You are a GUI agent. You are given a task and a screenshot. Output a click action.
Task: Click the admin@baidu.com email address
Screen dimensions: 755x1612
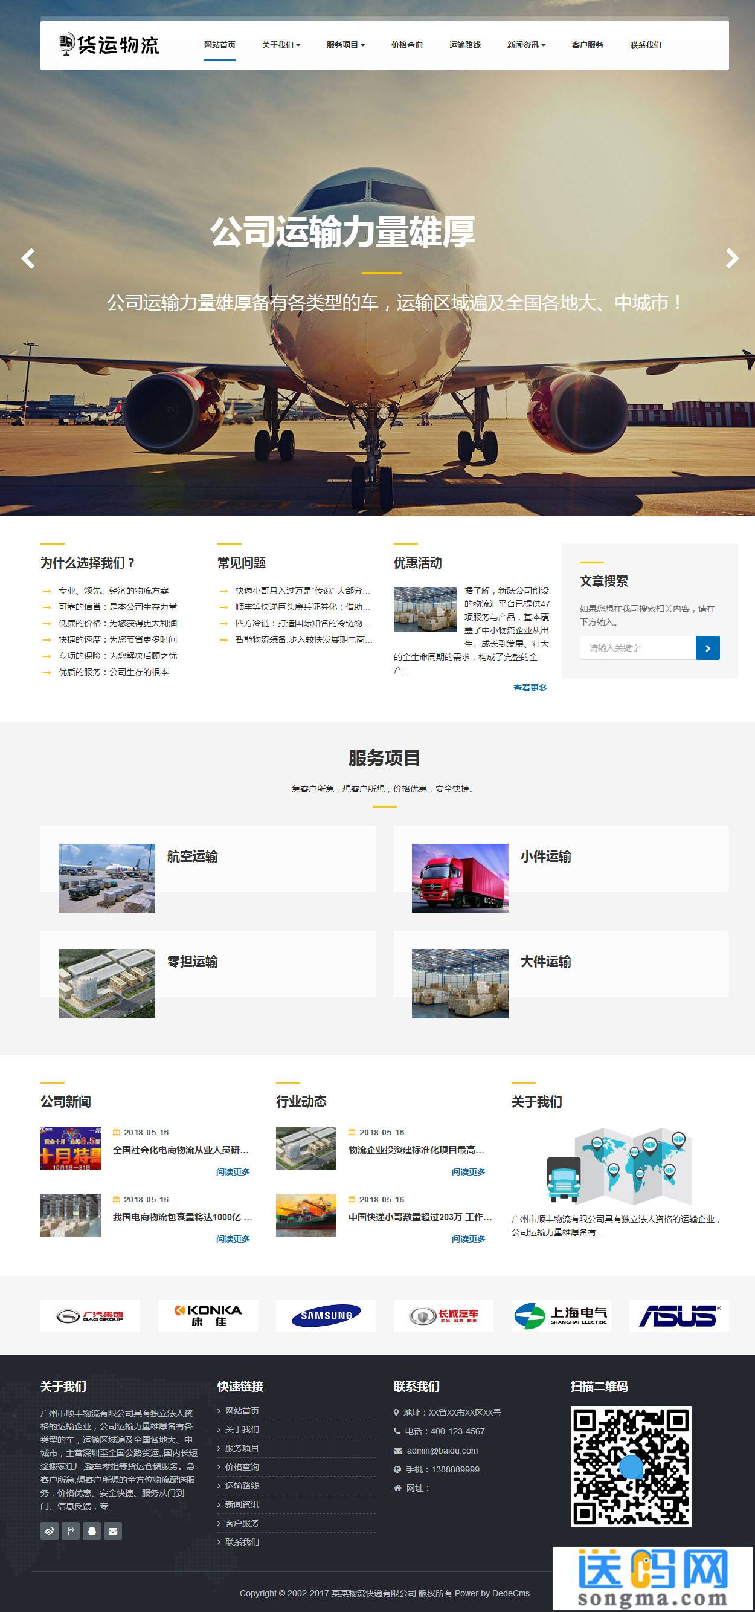pyautogui.click(x=442, y=1451)
